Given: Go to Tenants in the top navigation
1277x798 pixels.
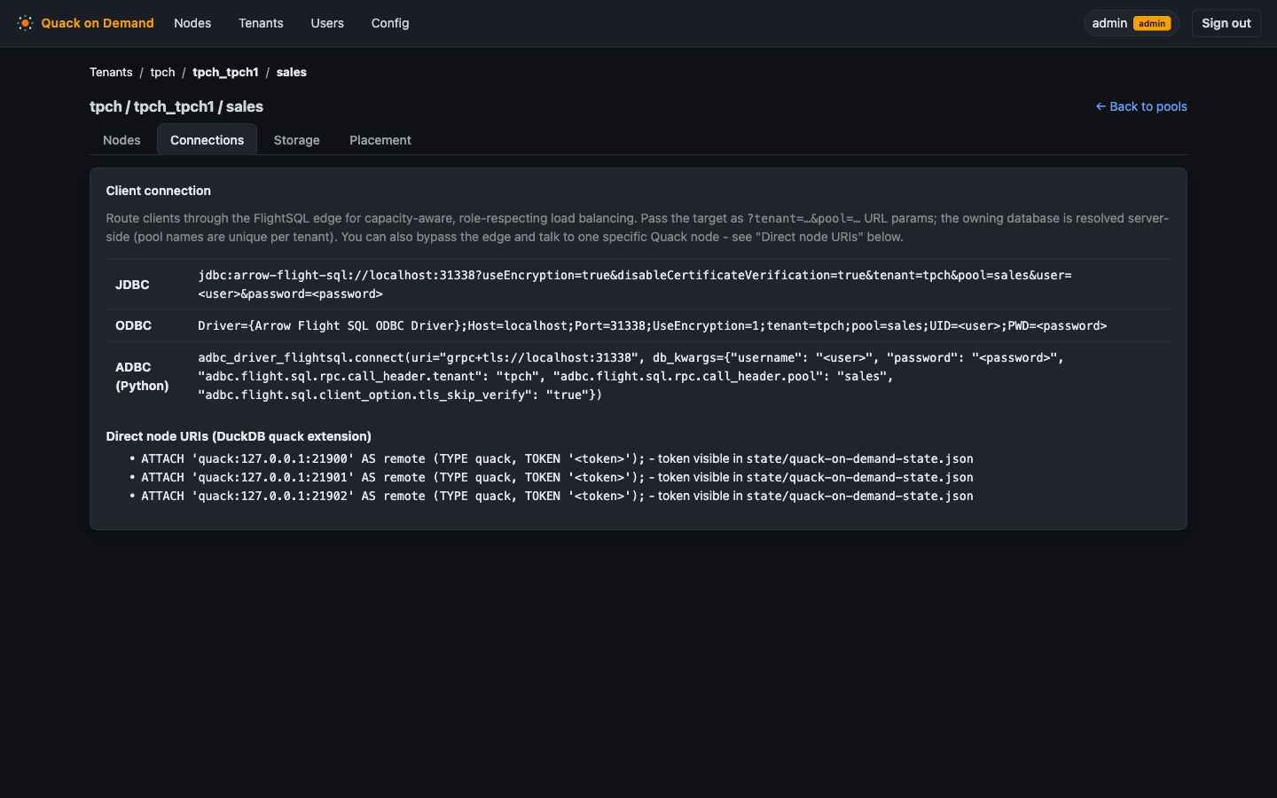Looking at the screenshot, I should (261, 23).
